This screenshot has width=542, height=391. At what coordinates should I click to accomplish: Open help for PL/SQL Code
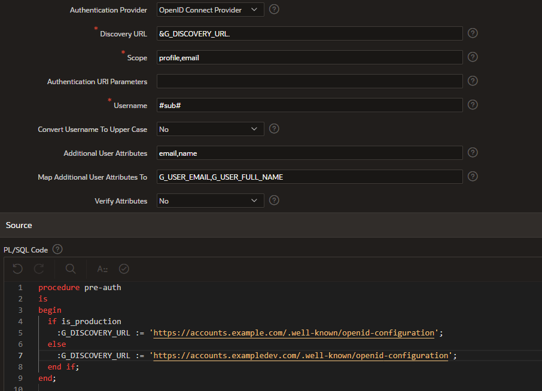tap(57, 250)
